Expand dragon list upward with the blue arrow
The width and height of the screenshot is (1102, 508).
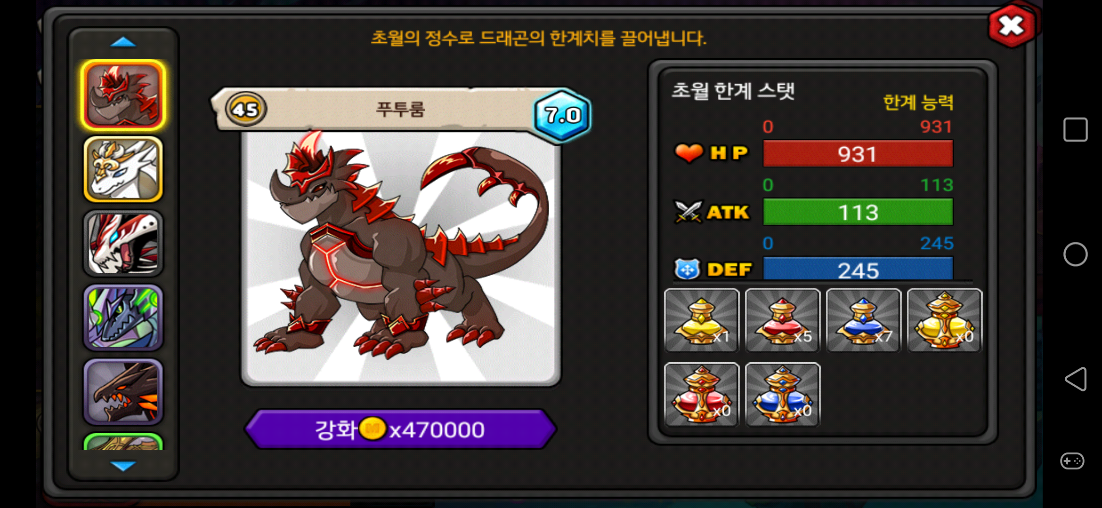[x=123, y=42]
